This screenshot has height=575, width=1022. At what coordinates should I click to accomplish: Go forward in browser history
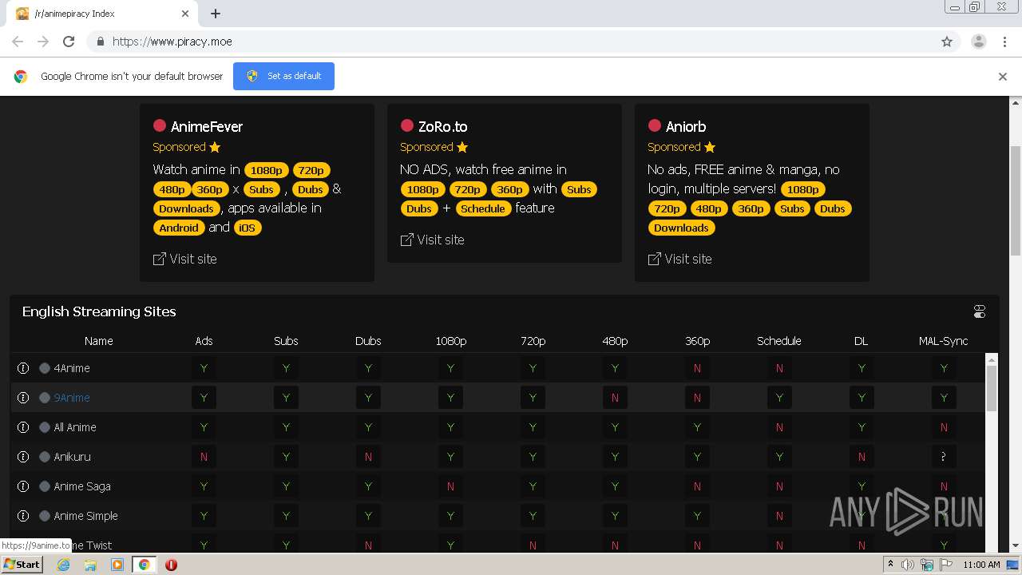coord(43,42)
